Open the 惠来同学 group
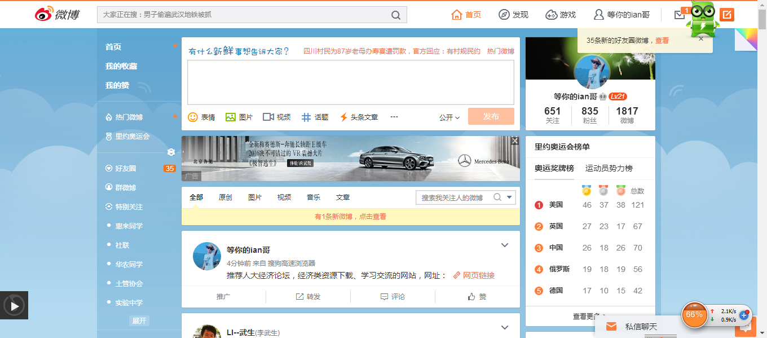The width and height of the screenshot is (767, 338). pyautogui.click(x=129, y=226)
